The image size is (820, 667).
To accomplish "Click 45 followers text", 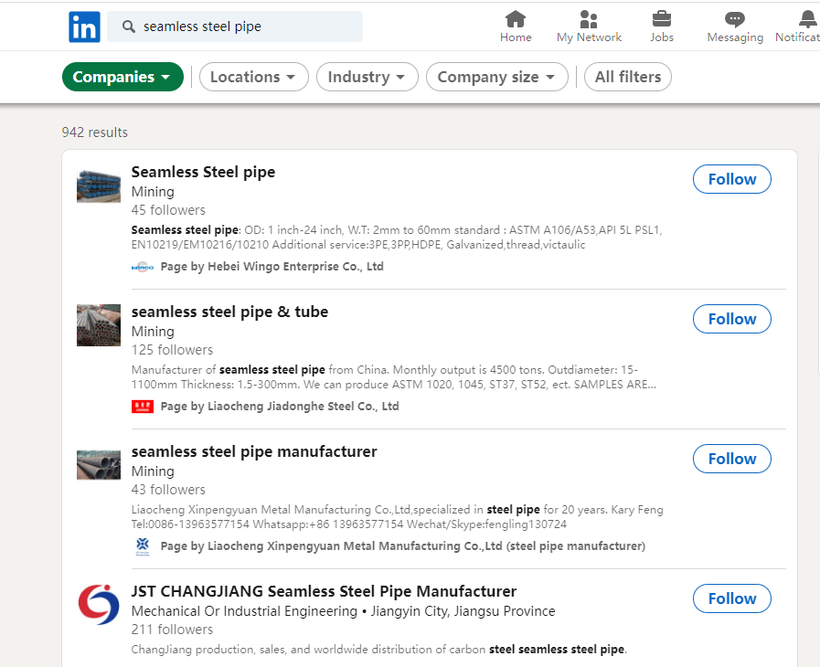I will (x=168, y=210).
